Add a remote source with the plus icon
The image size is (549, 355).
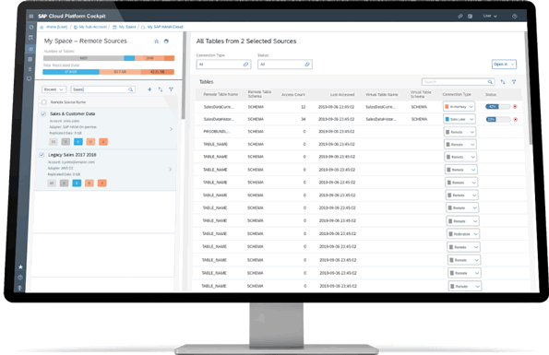(x=149, y=89)
